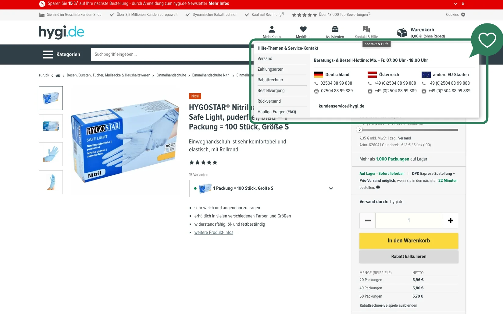The height and width of the screenshot is (314, 503).
Task: Click Rabatt kalkulieren button
Action: click(409, 257)
